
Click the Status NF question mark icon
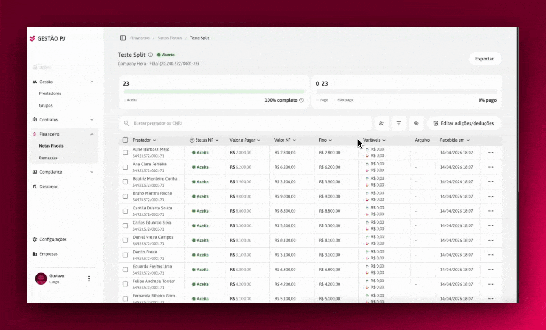(192, 140)
